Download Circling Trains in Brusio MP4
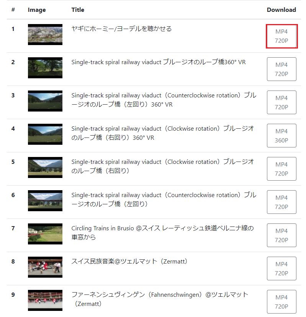The width and height of the screenshot is (306, 317). coord(281,235)
